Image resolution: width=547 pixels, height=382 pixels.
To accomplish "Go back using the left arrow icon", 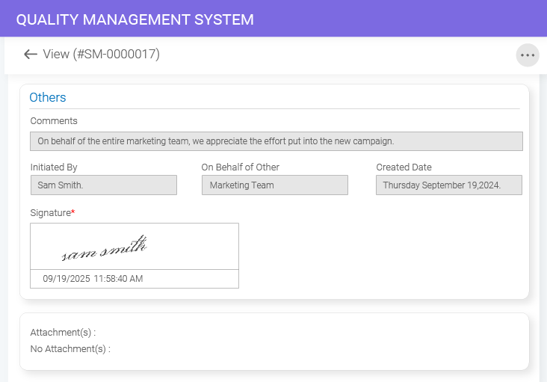I will [31, 54].
